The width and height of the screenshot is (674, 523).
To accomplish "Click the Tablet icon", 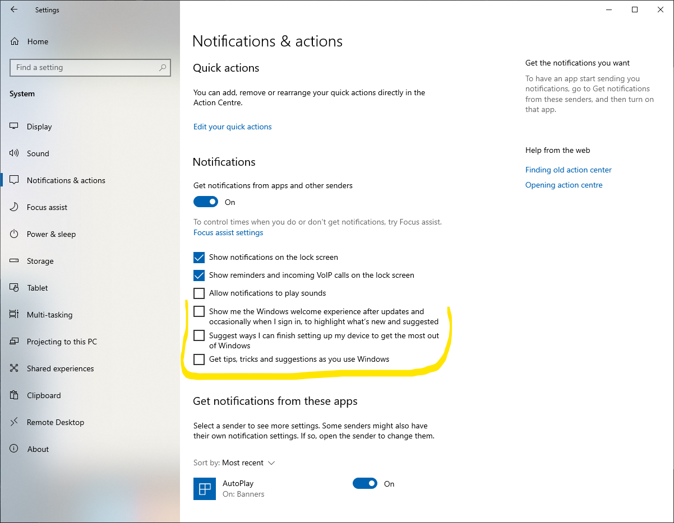I will (x=14, y=288).
